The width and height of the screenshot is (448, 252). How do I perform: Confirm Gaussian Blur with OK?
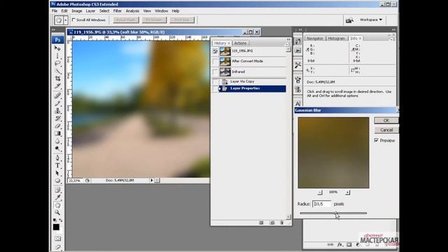pos(386,120)
